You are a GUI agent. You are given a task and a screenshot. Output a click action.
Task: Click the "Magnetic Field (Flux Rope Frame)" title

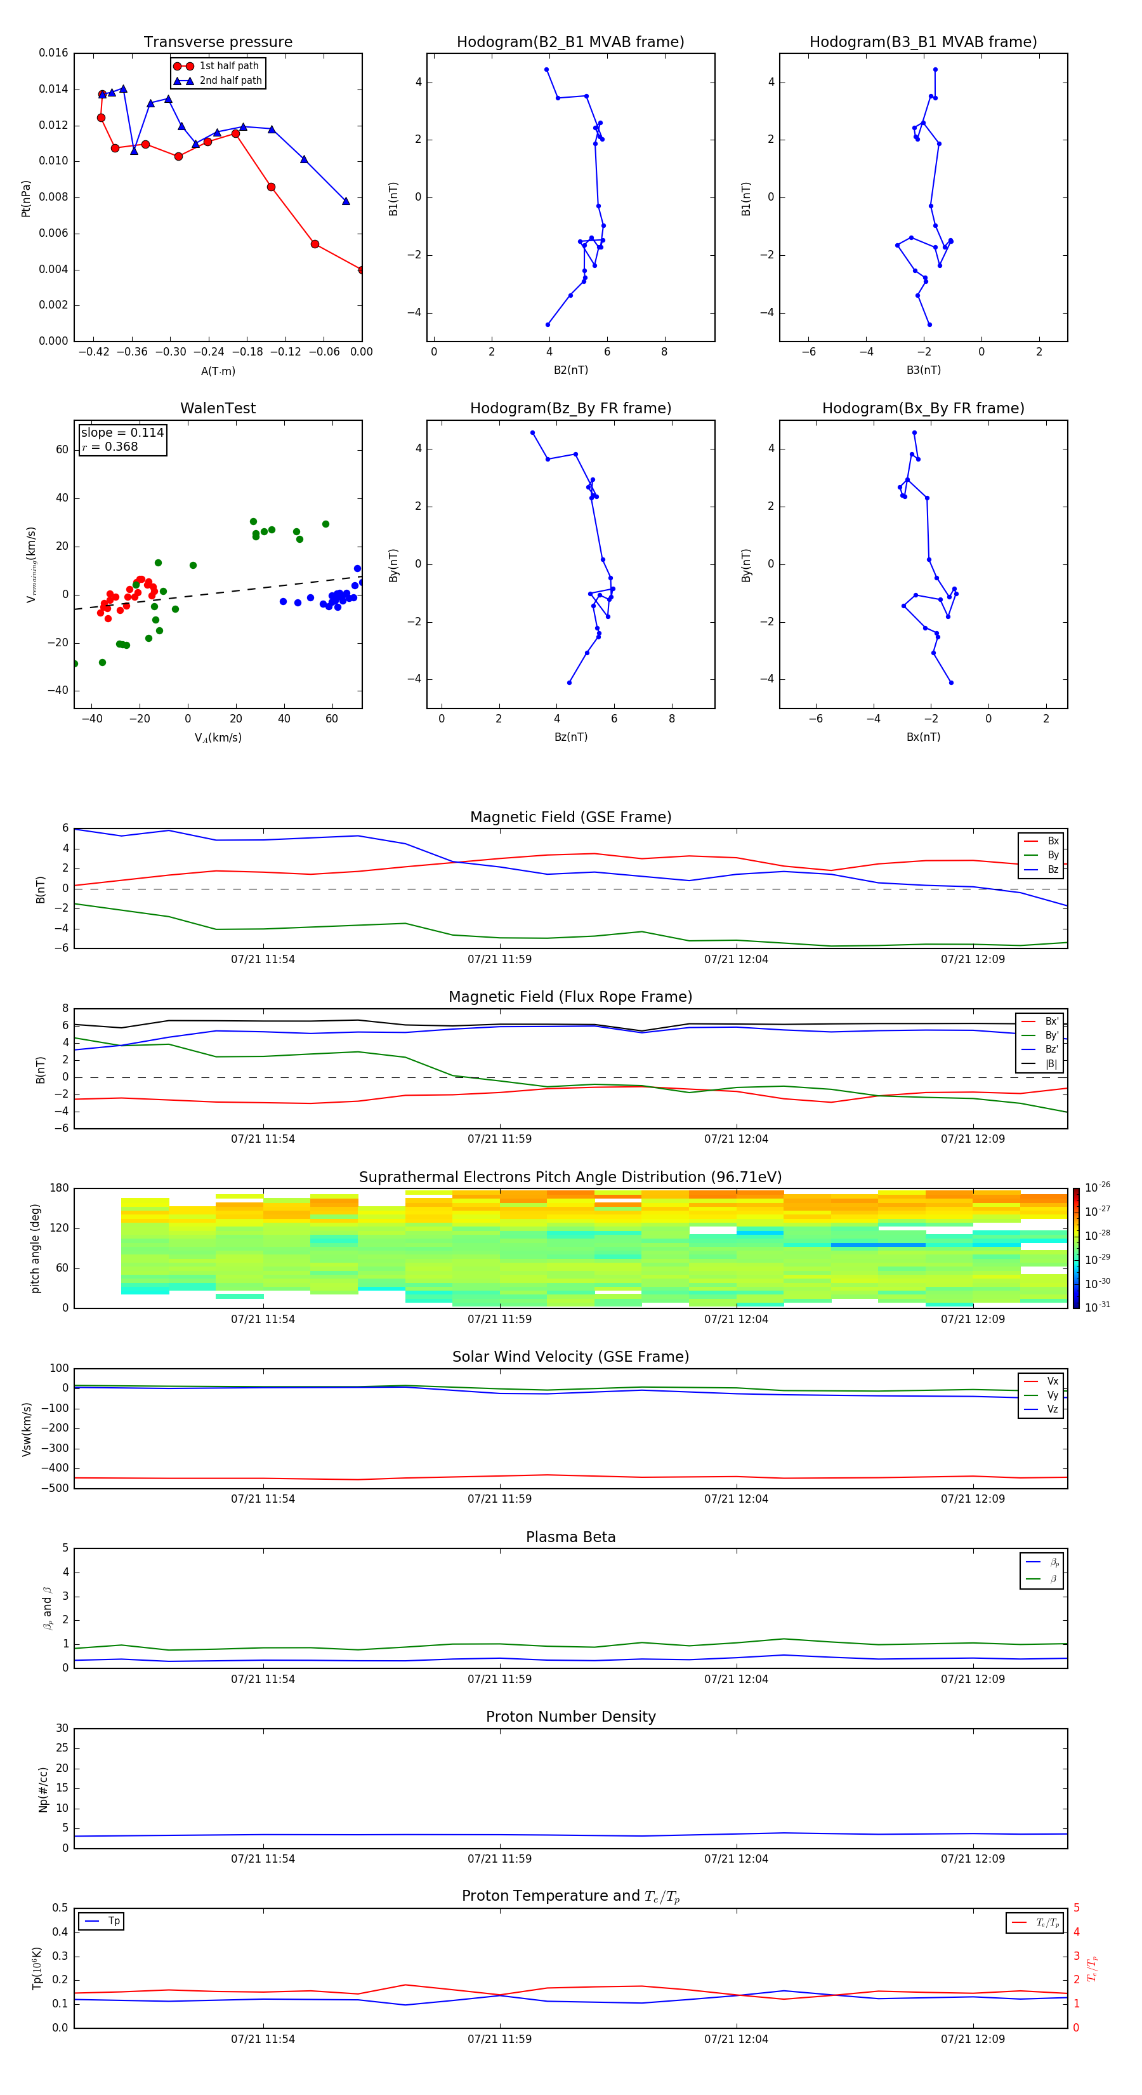pyautogui.click(x=570, y=997)
